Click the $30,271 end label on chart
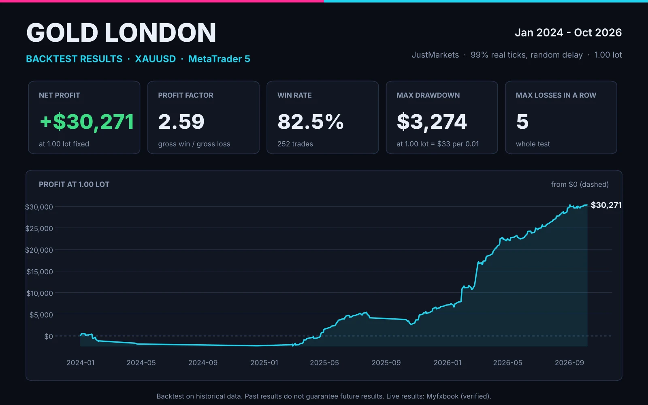This screenshot has height=405, width=648. click(606, 205)
